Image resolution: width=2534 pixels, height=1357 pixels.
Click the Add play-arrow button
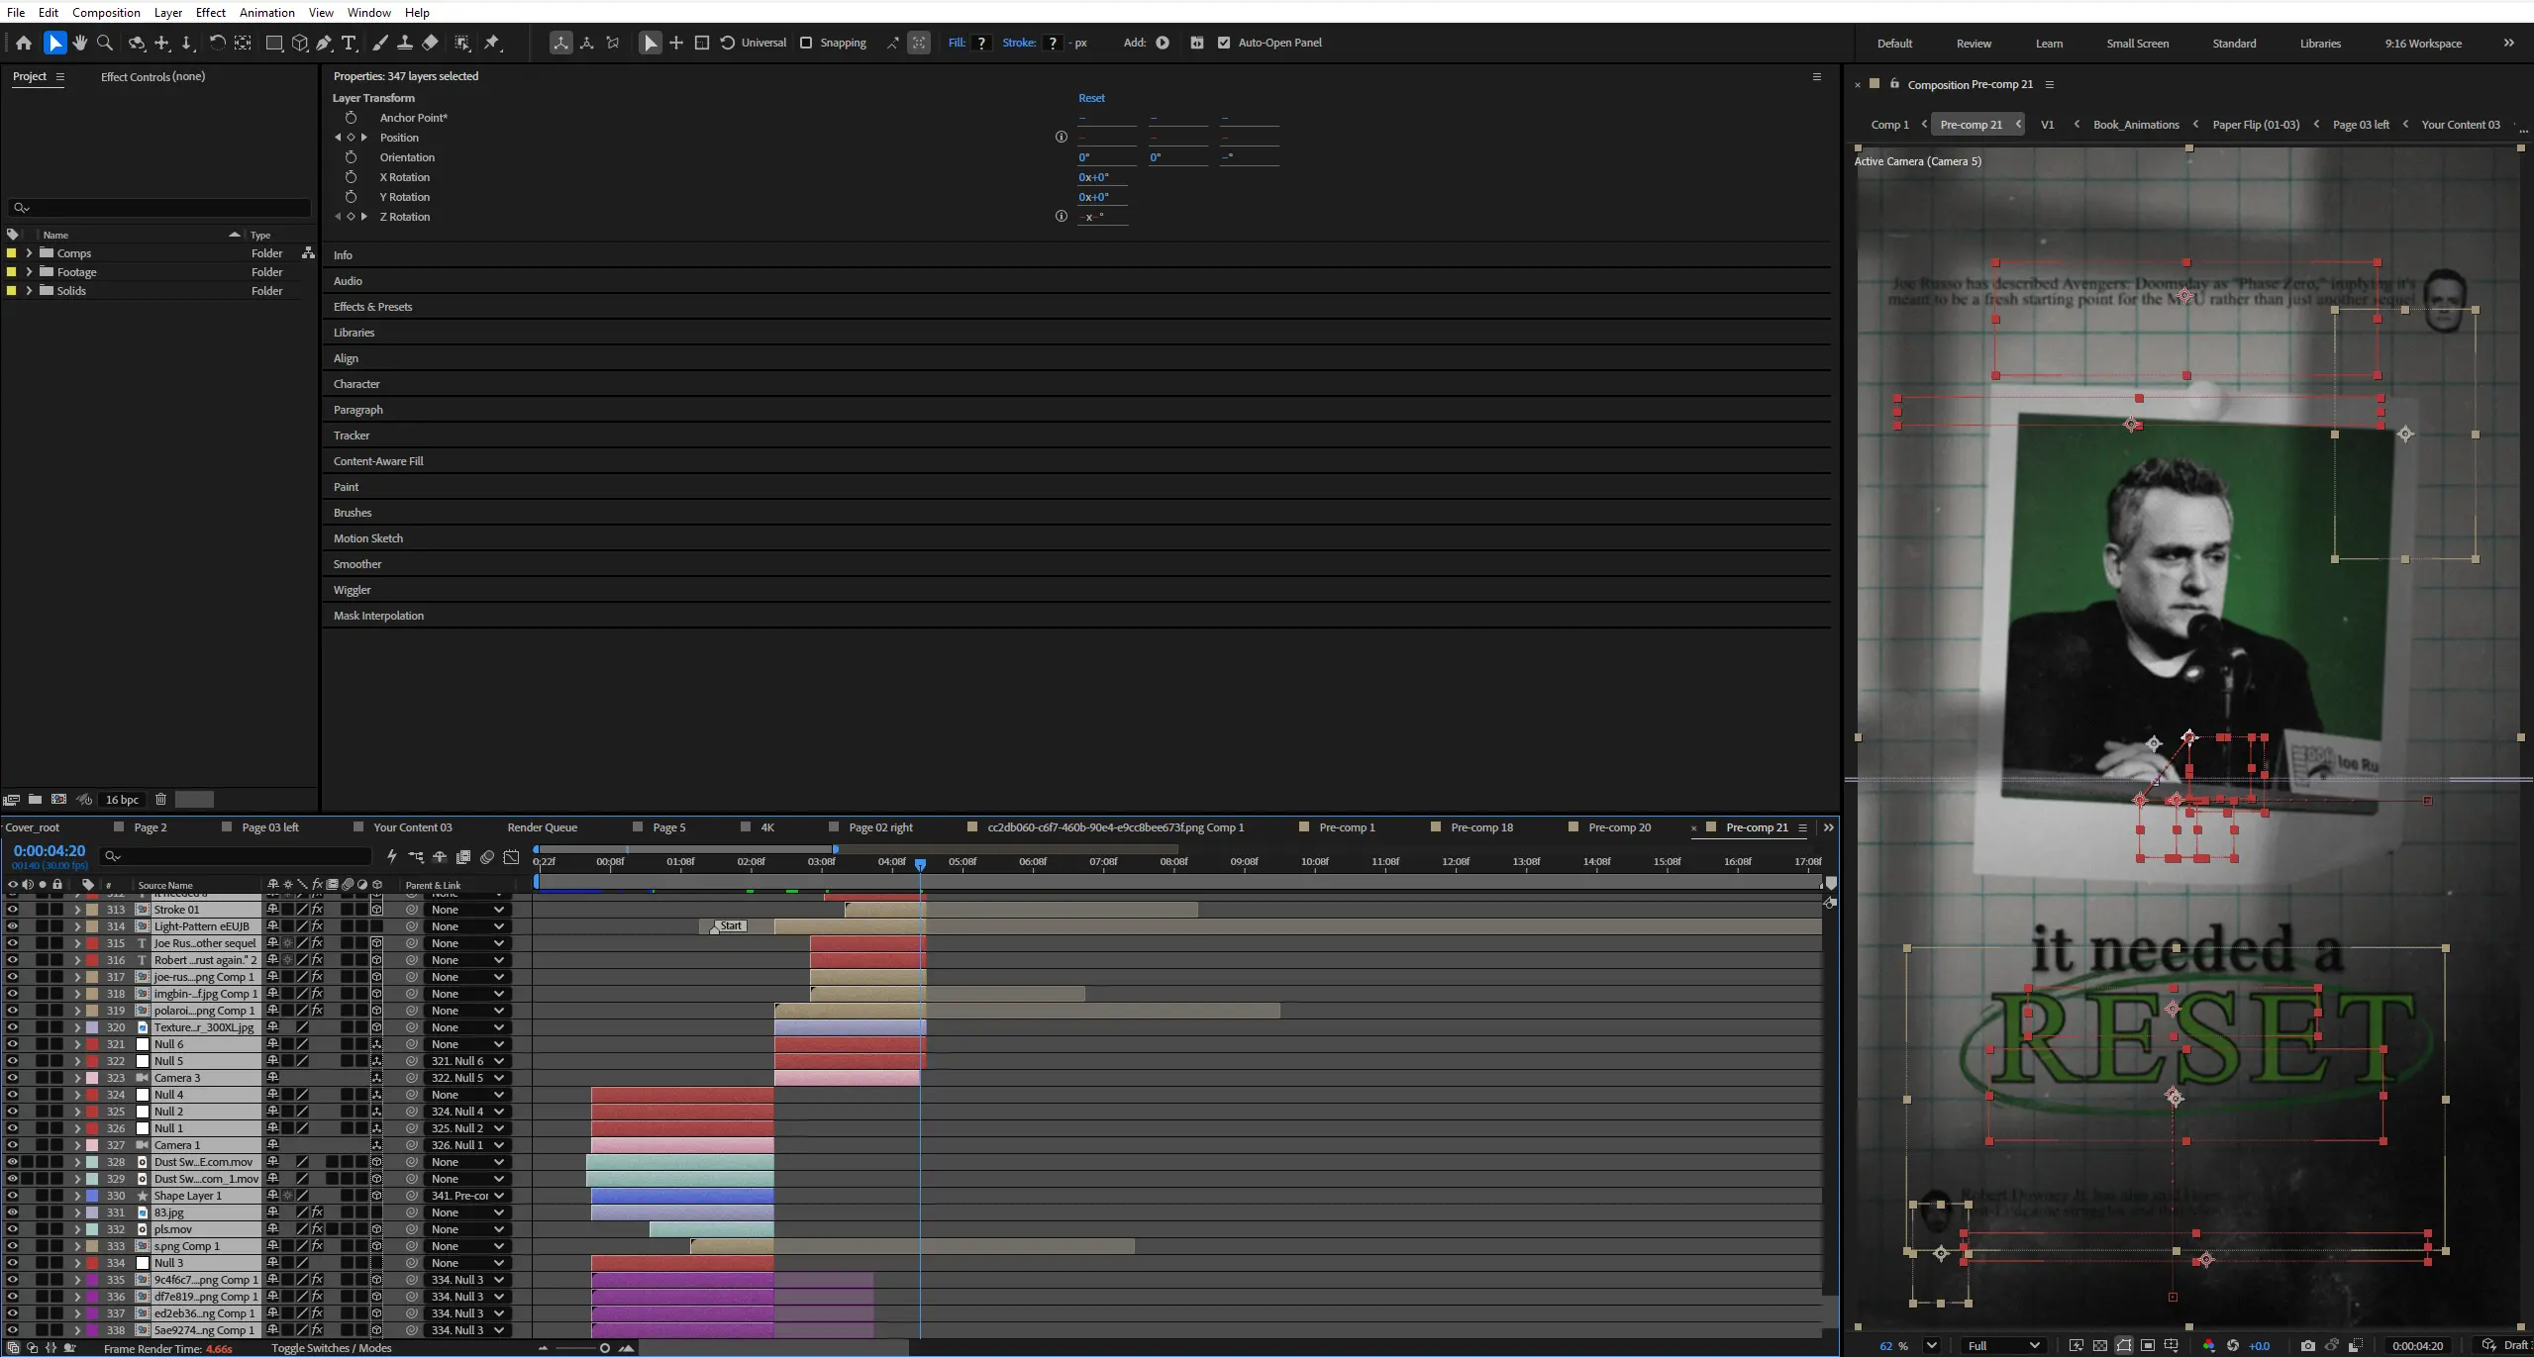pos(1163,43)
